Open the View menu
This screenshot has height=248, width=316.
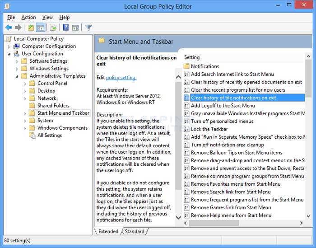(47, 18)
